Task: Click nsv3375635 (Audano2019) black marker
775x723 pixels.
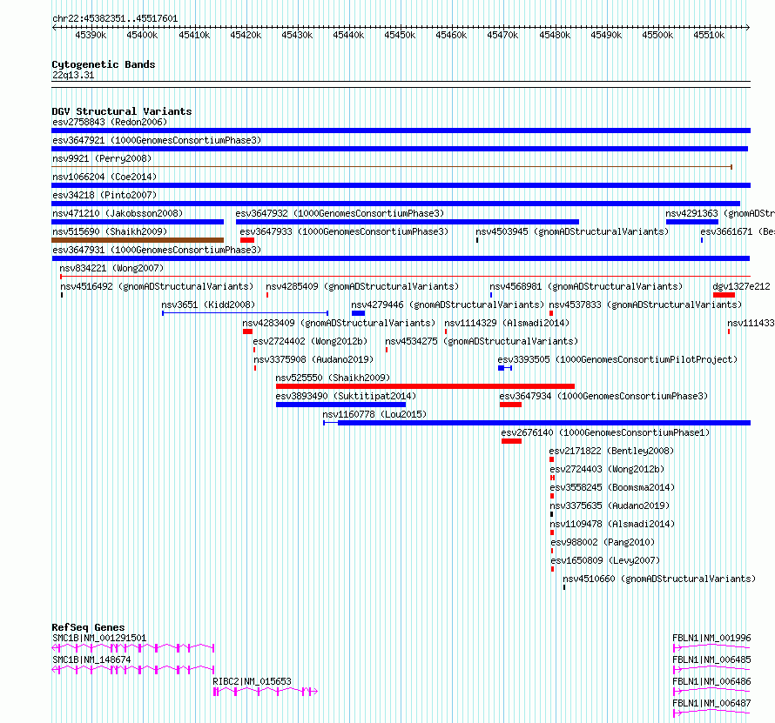Action: [x=551, y=514]
